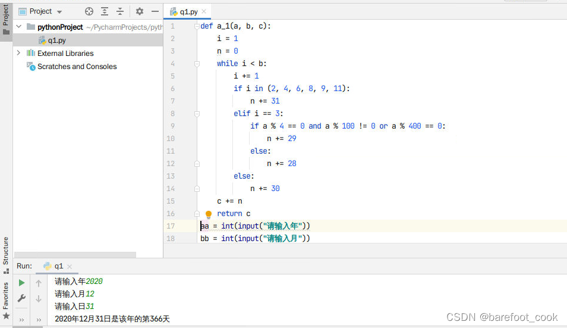Click the Select Opened File target icon
Image resolution: width=567 pixels, height=328 pixels.
point(89,11)
